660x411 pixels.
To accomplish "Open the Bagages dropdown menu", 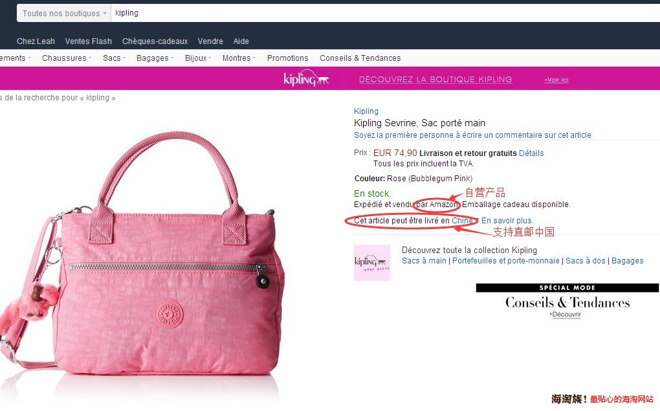I will pyautogui.click(x=155, y=58).
